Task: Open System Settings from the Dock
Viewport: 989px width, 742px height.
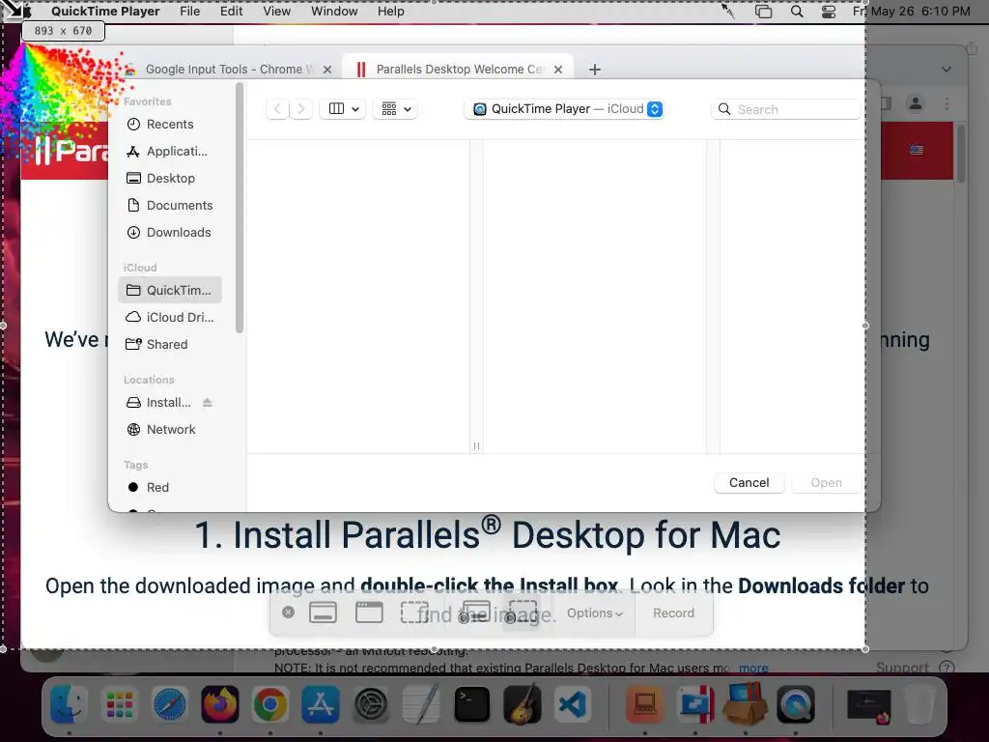Action: (371, 704)
